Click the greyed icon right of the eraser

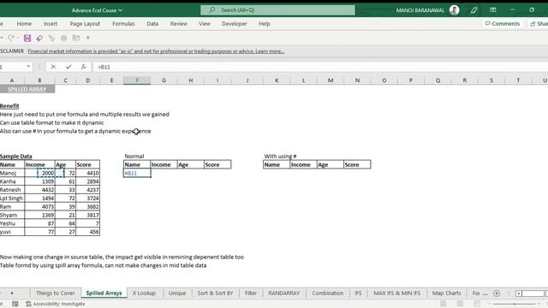pos(51,38)
